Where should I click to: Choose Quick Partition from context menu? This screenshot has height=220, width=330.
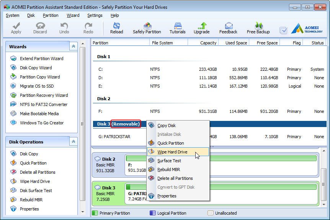170,143
